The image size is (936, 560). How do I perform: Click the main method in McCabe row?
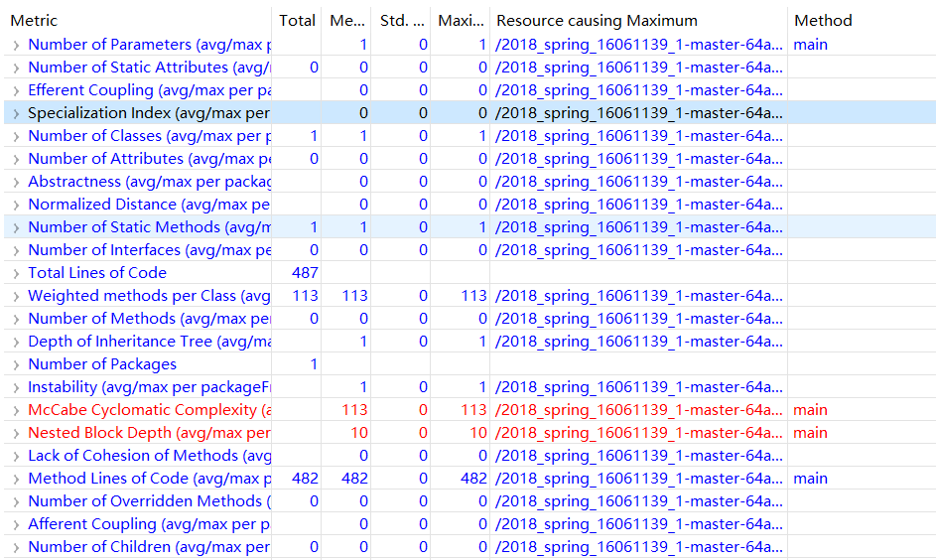pos(810,410)
